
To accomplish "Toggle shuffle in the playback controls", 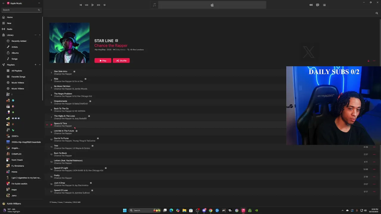I will [81, 5].
